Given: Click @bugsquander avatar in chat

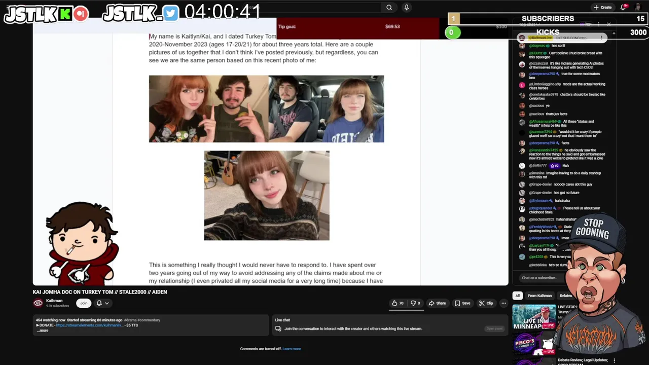Looking at the screenshot, I should (522, 209).
